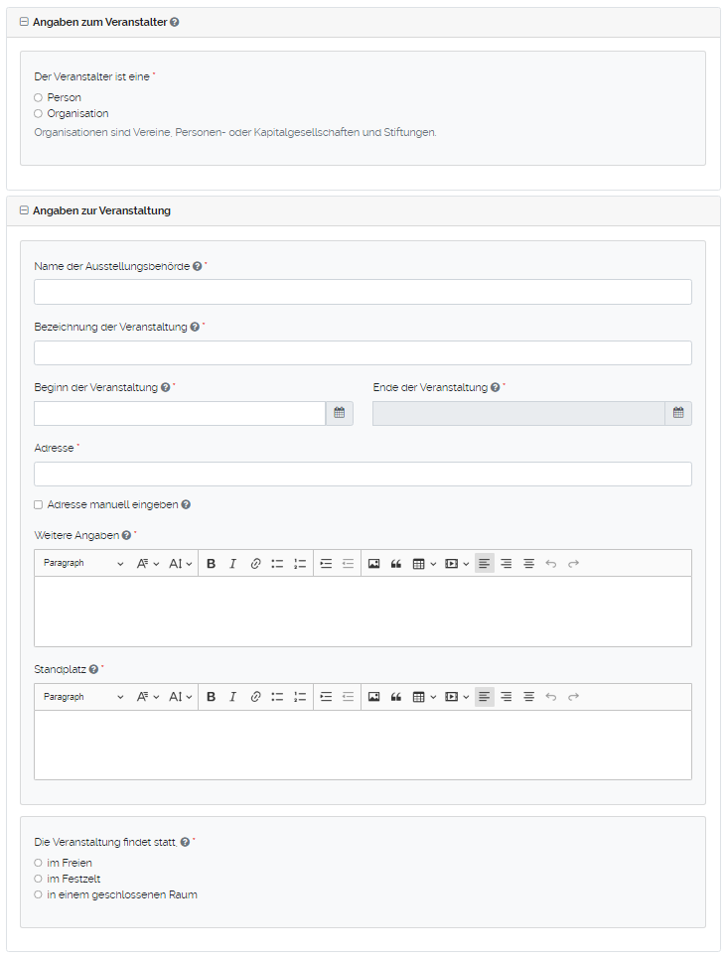This screenshot has width=727, height=957.
Task: Select 'im Freien' for the event location
Action: pos(37,863)
